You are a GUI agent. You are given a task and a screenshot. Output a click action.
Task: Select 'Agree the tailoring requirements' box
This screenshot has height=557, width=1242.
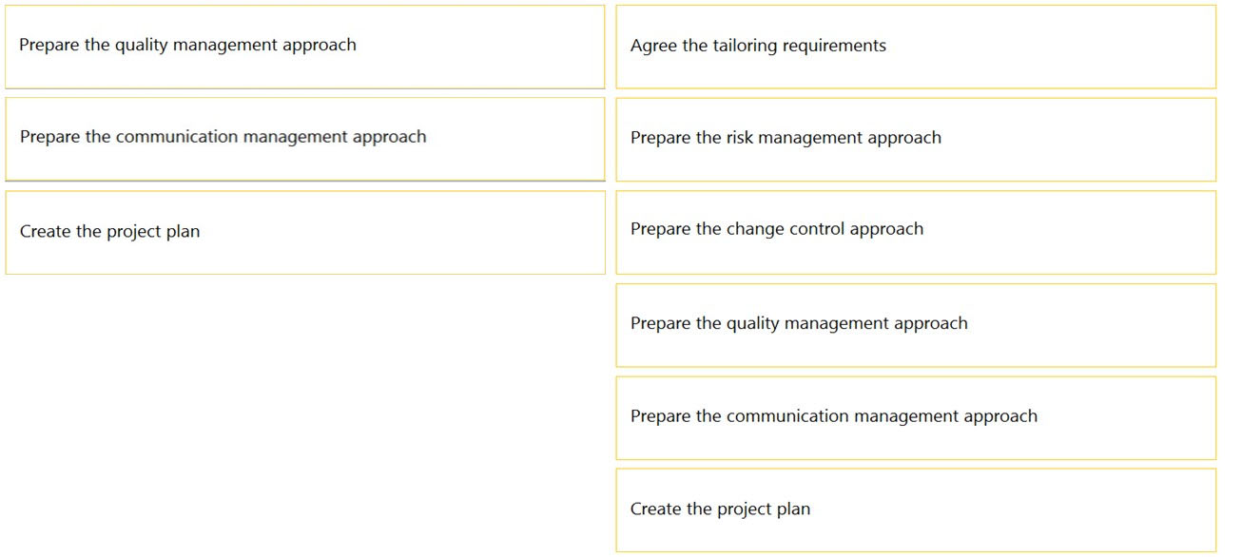916,47
